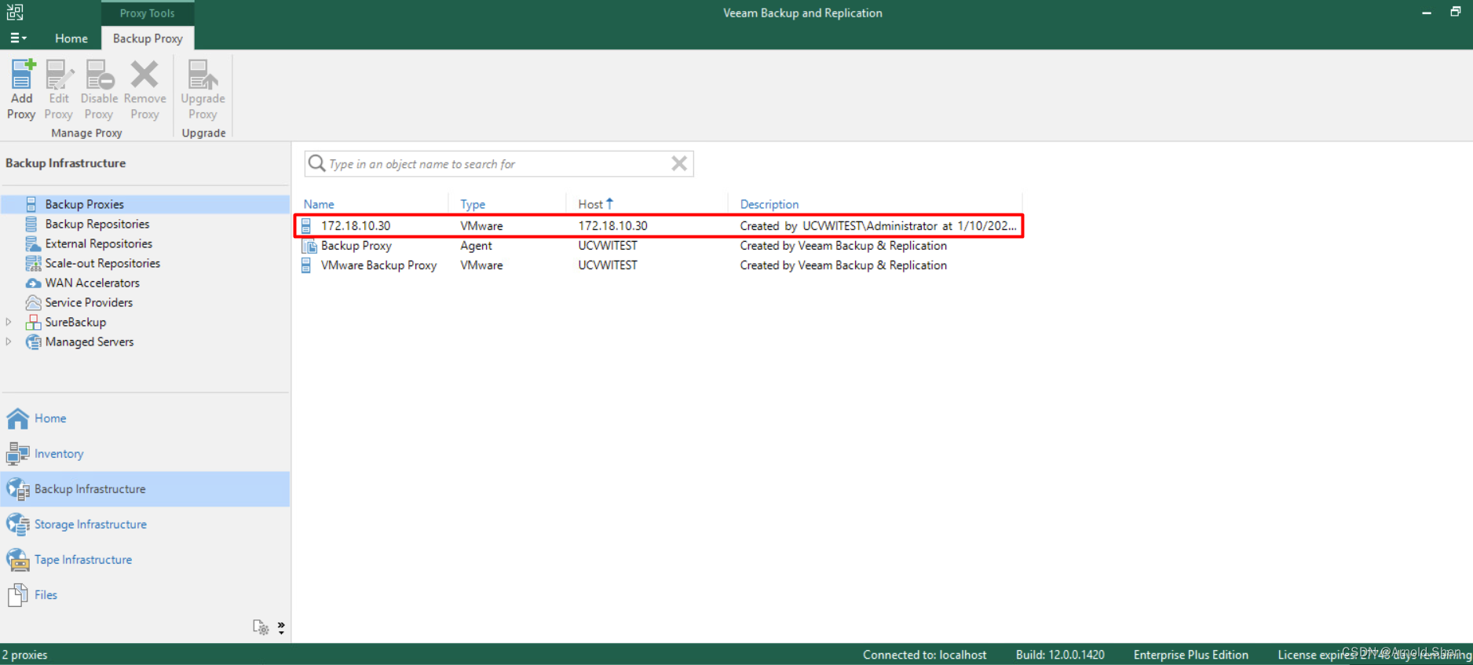Screen dimensions: 1473x665
Task: Sort the list by Type column
Action: [473, 204]
